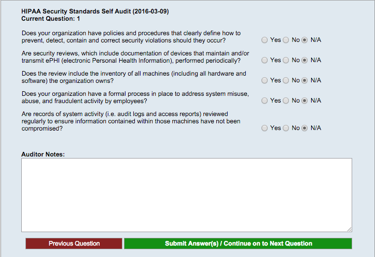The height and width of the screenshot is (257, 375).
Task: Select No for security violations policies question
Action: click(286, 40)
